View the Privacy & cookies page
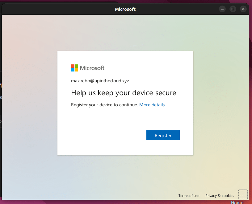252x204 pixels. coord(220,196)
